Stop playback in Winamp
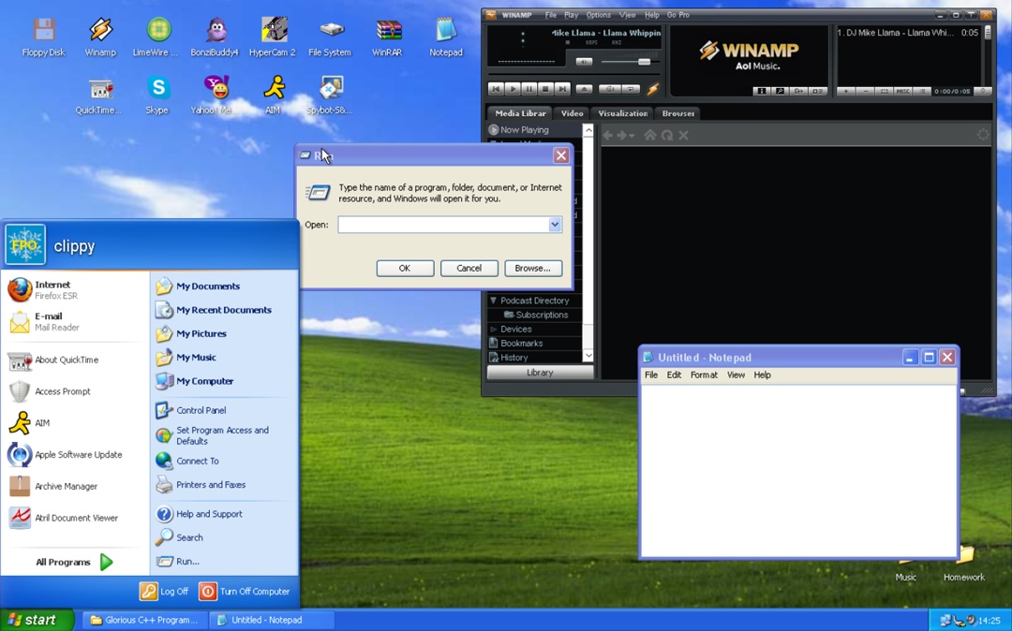This screenshot has width=1012, height=631. pos(545,89)
